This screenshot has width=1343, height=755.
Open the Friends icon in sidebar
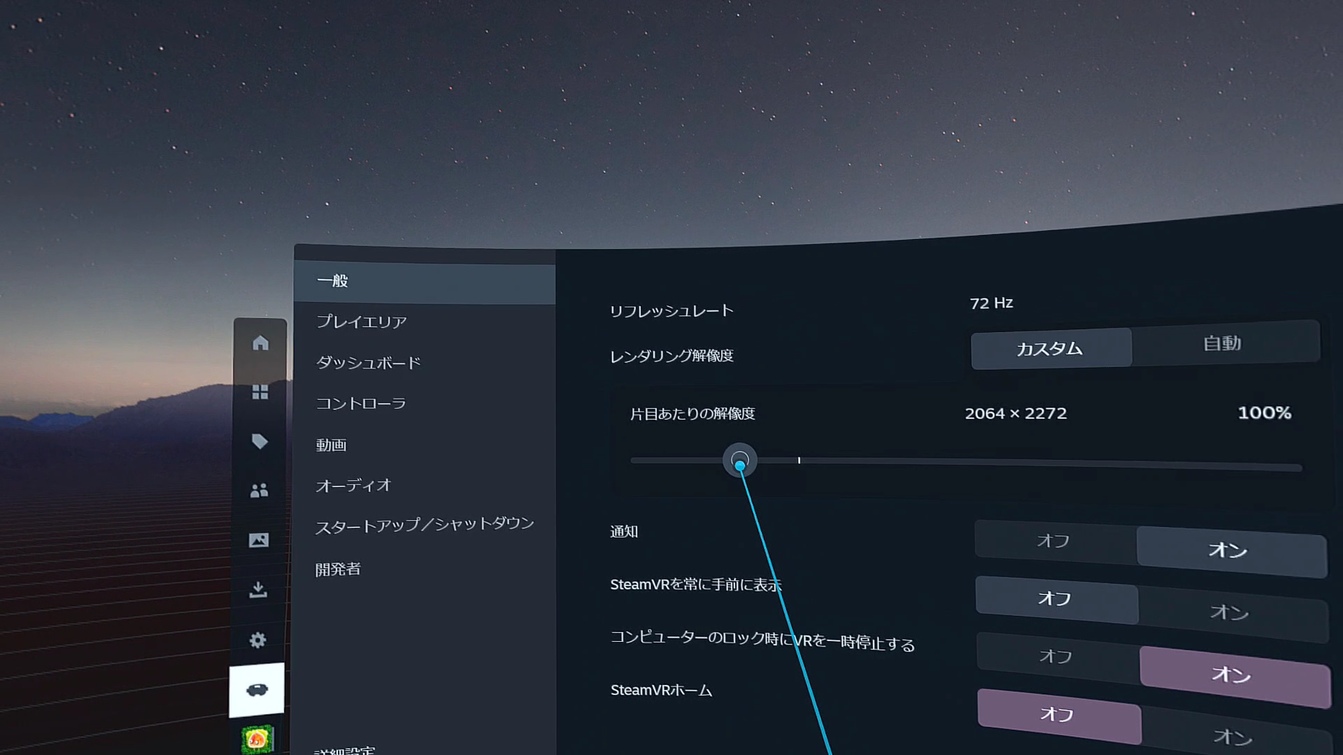click(x=259, y=491)
